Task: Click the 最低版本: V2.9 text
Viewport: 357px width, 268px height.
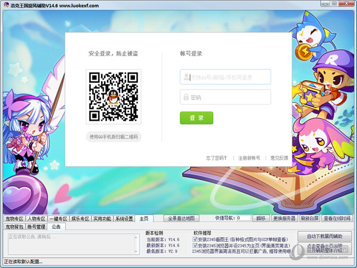Action: (x=162, y=251)
